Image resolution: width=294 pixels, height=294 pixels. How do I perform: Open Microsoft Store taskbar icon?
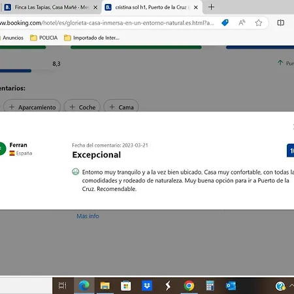[x=126, y=286]
